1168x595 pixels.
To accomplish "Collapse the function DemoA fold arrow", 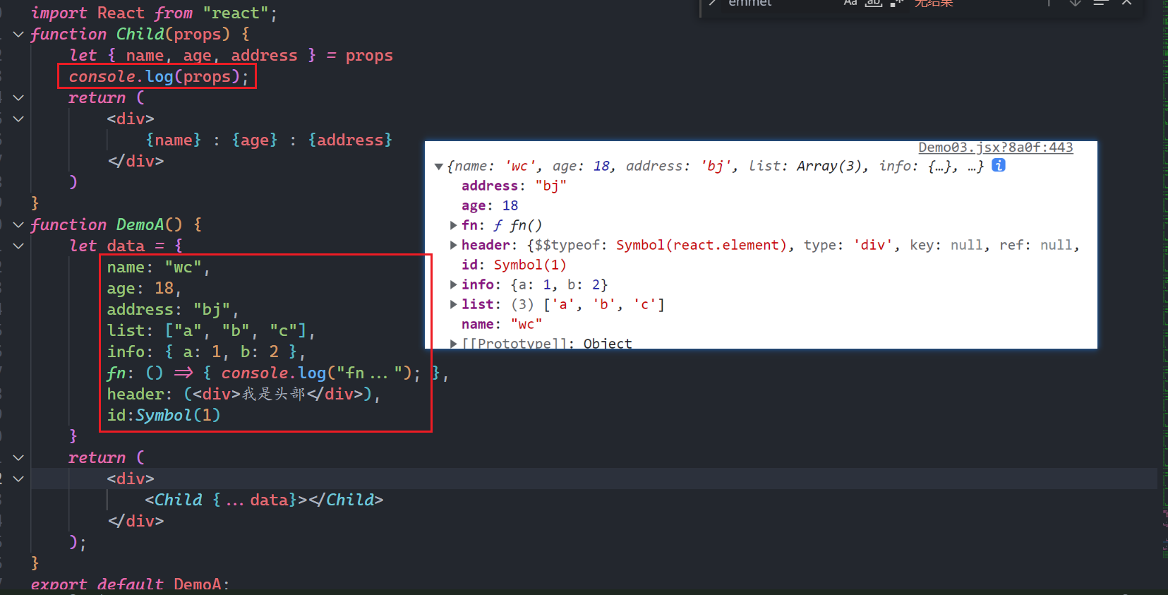I will click(x=19, y=224).
